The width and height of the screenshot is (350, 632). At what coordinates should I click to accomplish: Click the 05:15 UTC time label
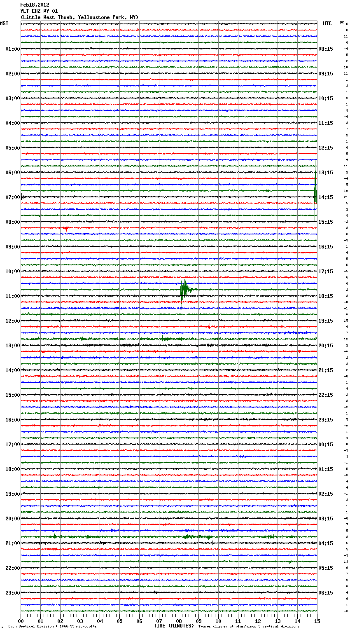coord(326,568)
